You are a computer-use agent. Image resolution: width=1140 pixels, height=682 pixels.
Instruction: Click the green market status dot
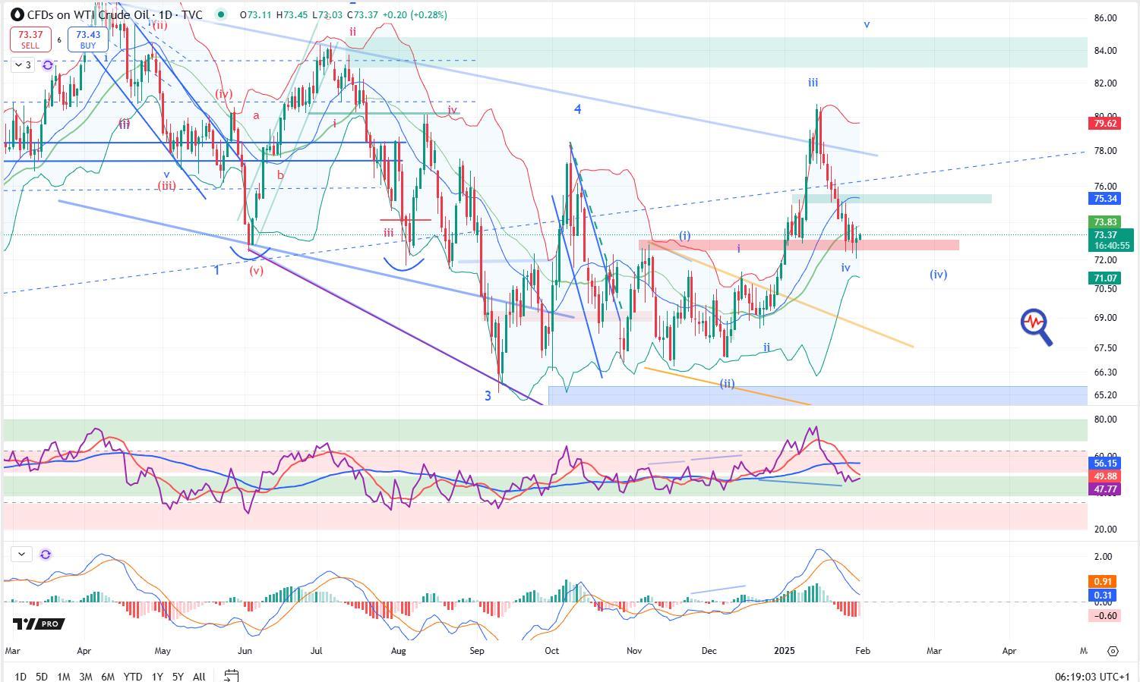coord(220,14)
